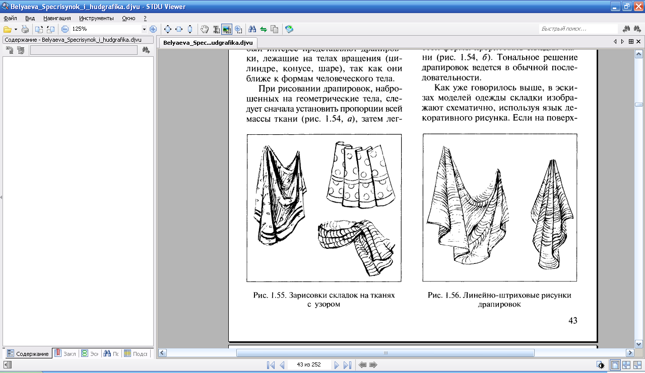Find next match with right binoculars icon

pos(638,29)
